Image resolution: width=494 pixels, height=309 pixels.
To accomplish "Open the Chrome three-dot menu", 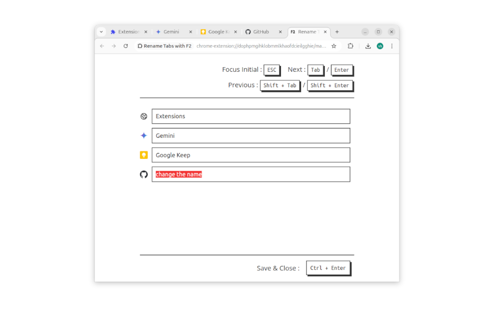I will tap(392, 46).
